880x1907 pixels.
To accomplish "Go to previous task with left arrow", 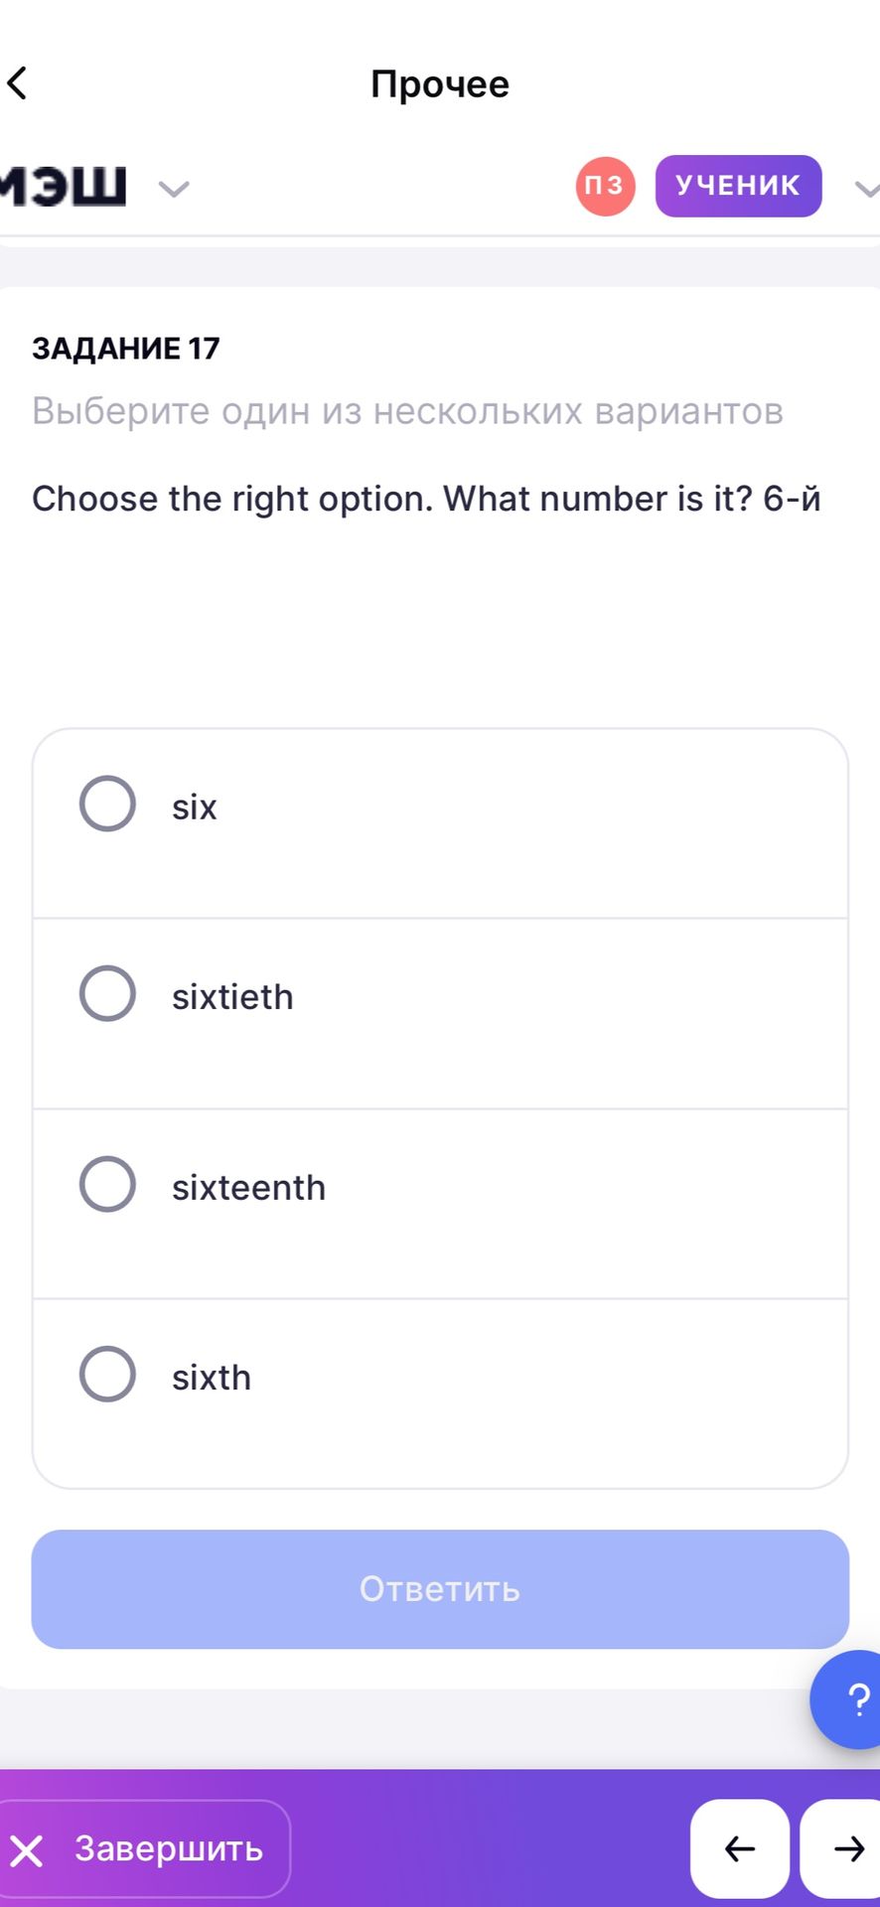I will 740,1848.
